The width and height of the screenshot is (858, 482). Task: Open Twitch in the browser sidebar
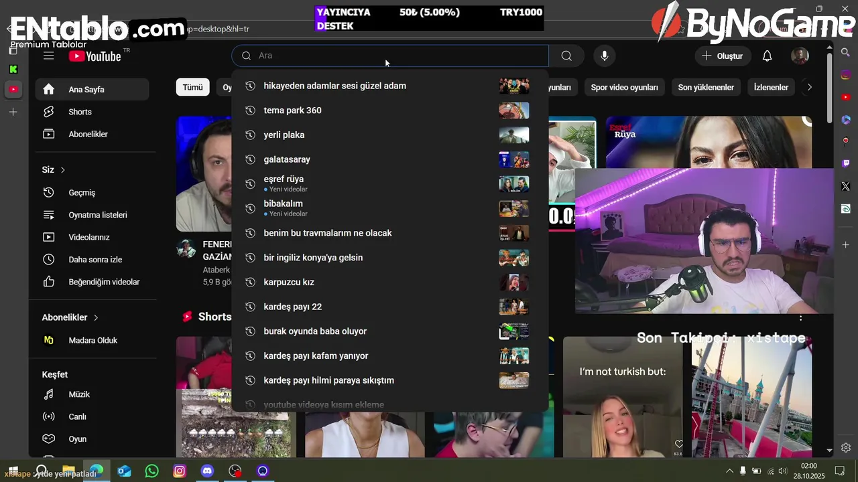tap(845, 163)
